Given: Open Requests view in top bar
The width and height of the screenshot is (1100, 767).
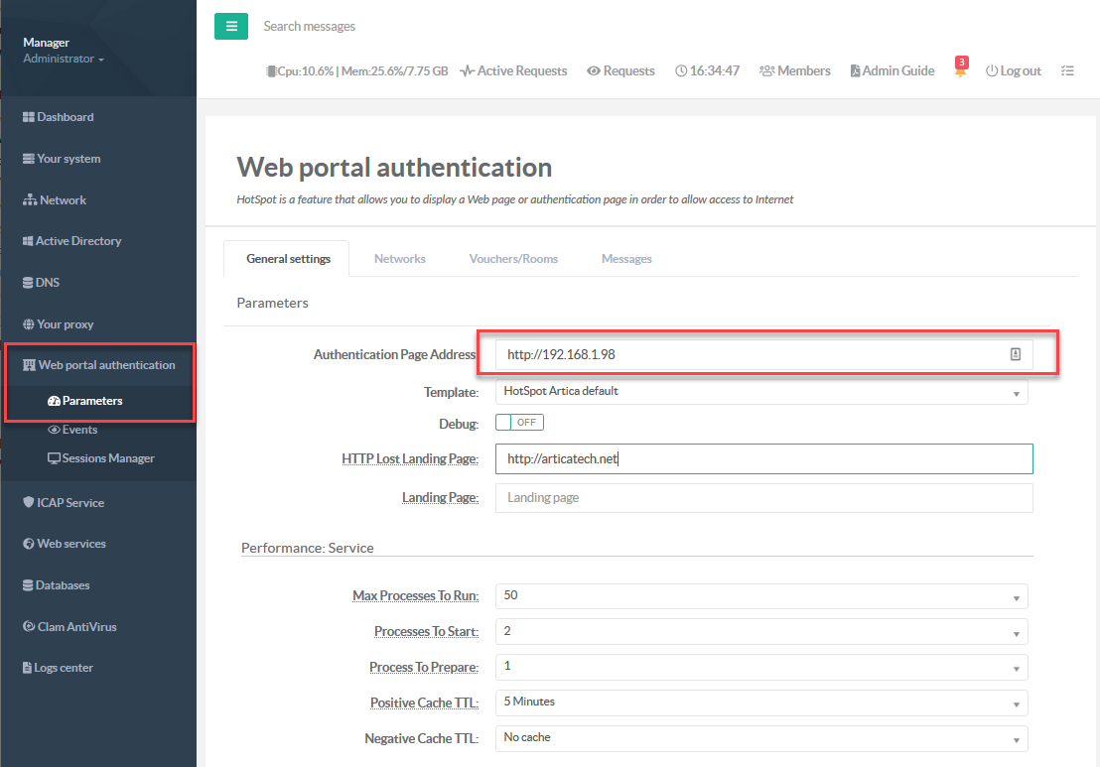Looking at the screenshot, I should [x=620, y=71].
